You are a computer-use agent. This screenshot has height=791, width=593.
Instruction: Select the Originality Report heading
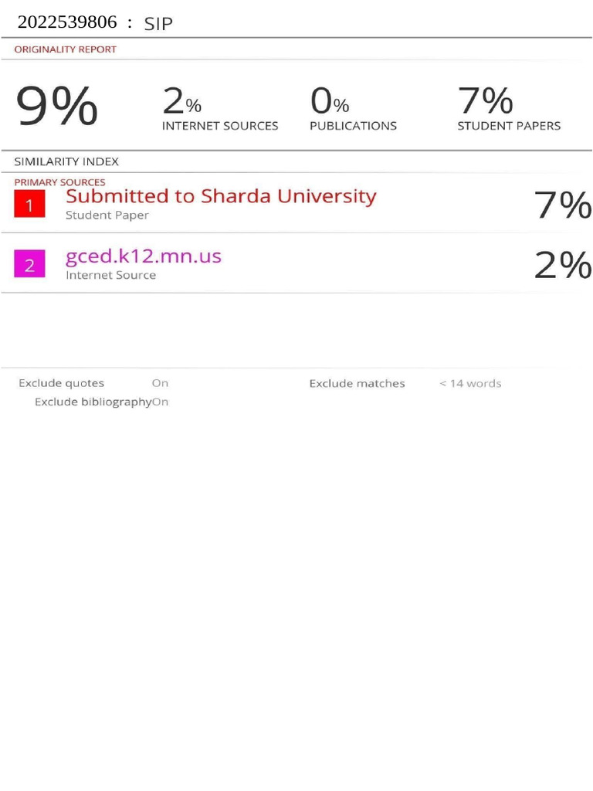point(65,49)
